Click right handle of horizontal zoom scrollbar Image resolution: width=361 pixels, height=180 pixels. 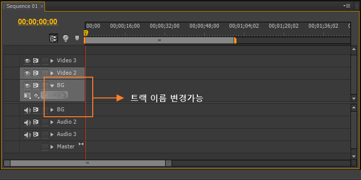pos(169,163)
